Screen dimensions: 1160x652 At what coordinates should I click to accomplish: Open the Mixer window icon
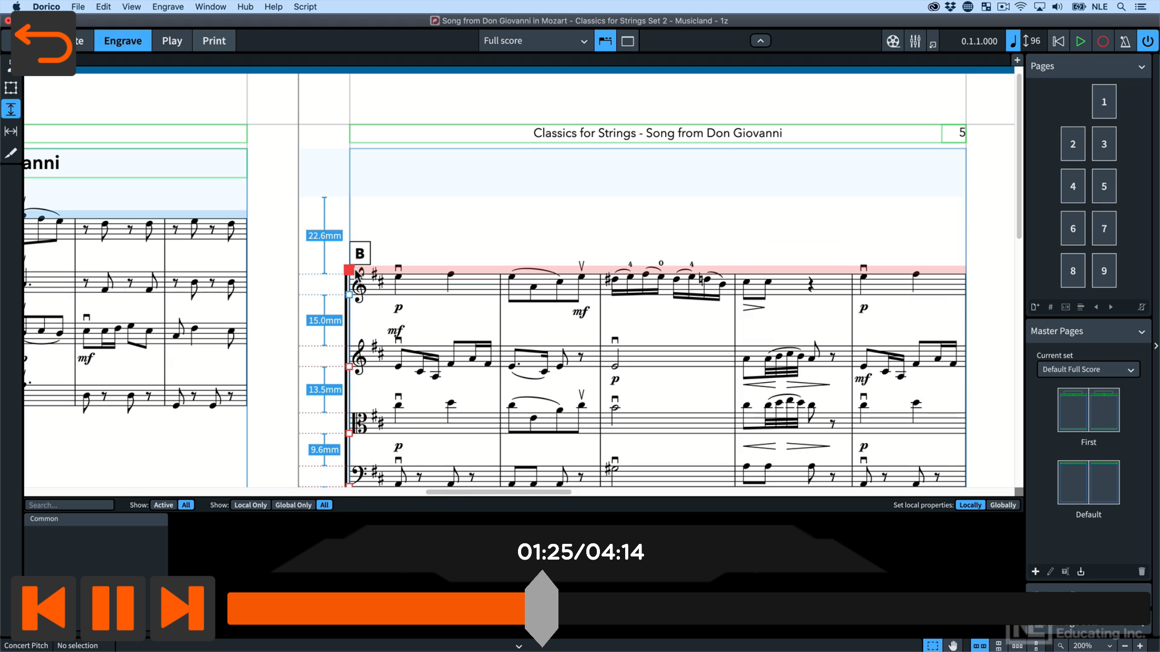(x=915, y=41)
